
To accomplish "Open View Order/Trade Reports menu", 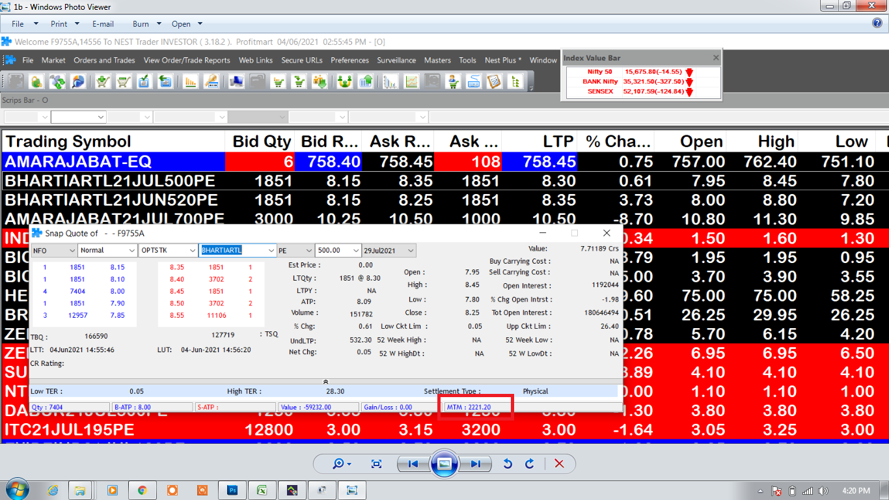I will pyautogui.click(x=187, y=60).
